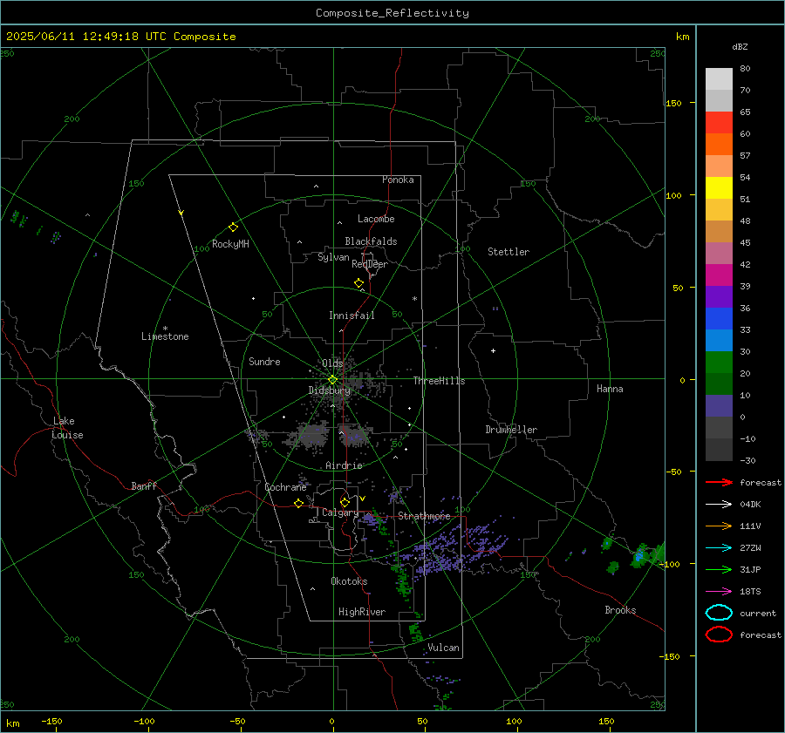
Task: Click the Cochrane town label
Action: 285,487
